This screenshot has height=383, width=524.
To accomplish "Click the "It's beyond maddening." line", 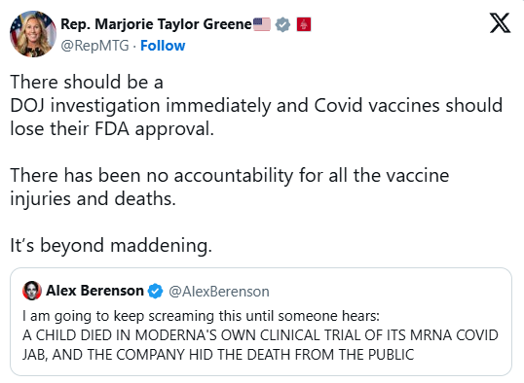I will (x=111, y=246).
